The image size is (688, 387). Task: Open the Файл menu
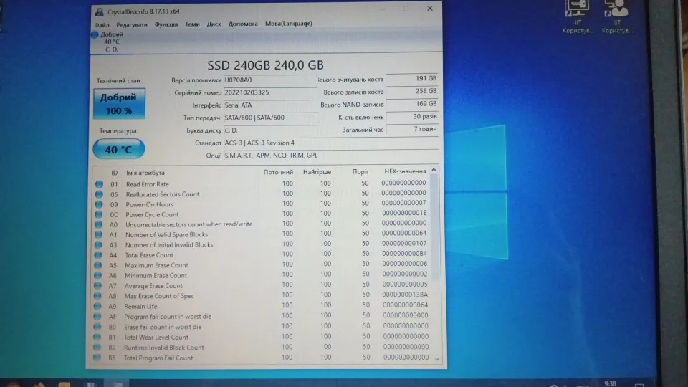point(102,25)
